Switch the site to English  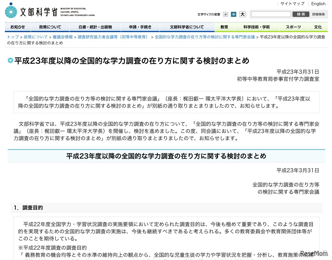point(318,4)
